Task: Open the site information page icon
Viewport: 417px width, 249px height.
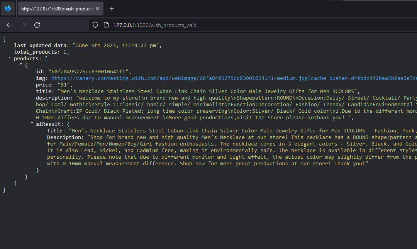Action: [x=105, y=25]
